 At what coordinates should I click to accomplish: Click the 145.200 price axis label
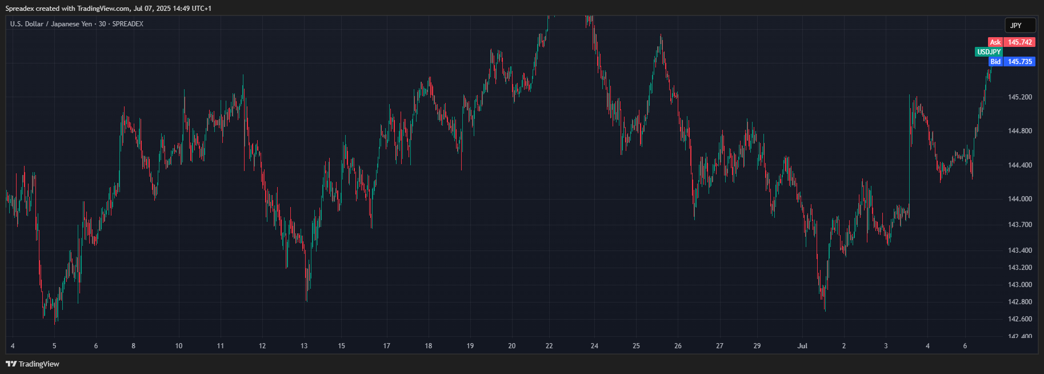click(x=1020, y=97)
